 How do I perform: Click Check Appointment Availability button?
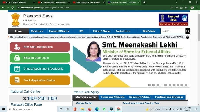point(40,69)
